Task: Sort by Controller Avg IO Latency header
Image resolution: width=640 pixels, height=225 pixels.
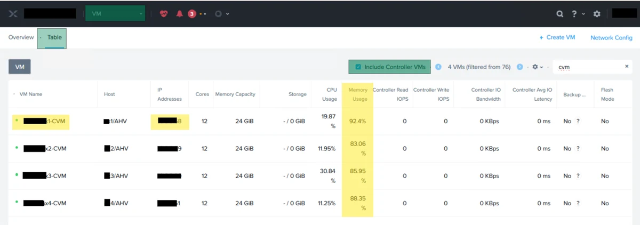Action: (532, 94)
